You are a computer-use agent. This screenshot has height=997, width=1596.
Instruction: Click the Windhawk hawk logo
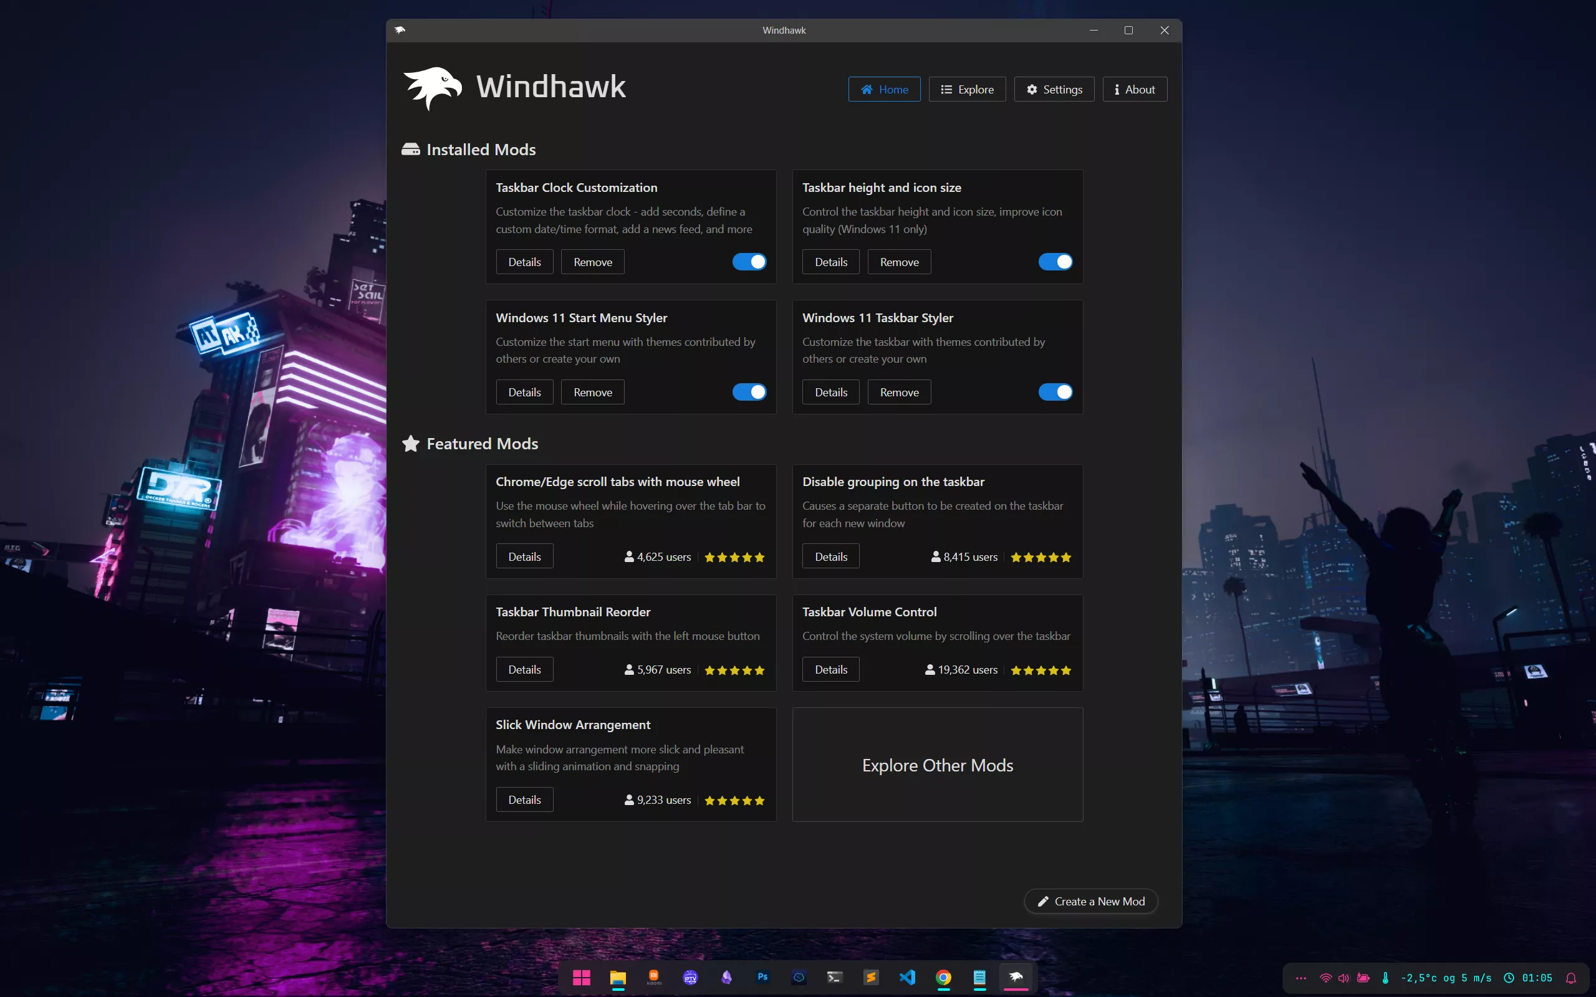click(x=433, y=88)
